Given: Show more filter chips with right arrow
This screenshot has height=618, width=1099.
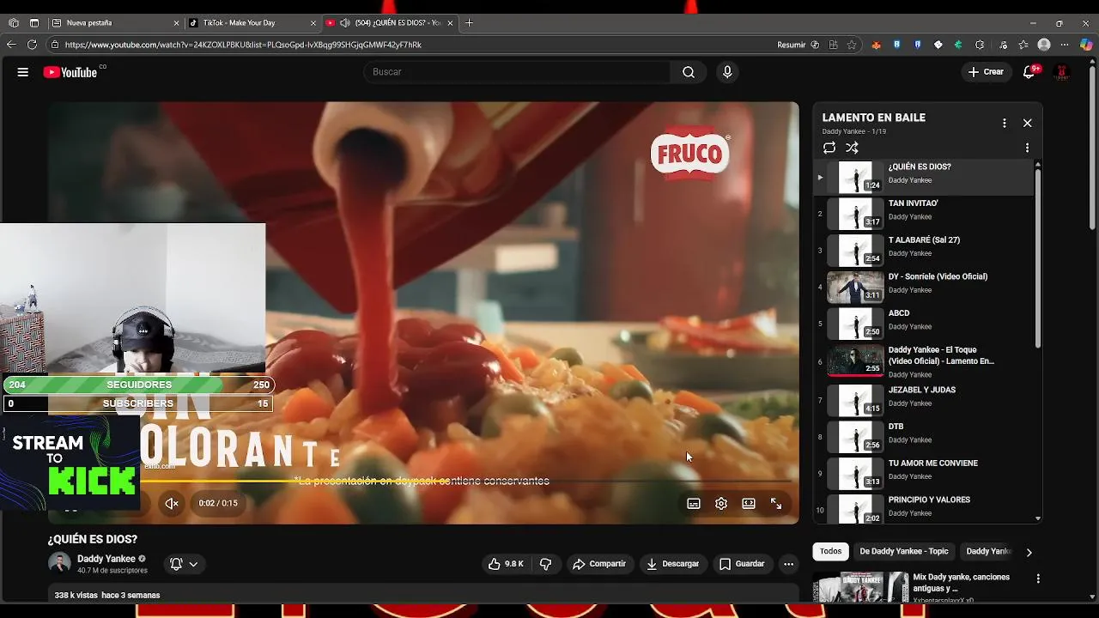Looking at the screenshot, I should pyautogui.click(x=1029, y=552).
